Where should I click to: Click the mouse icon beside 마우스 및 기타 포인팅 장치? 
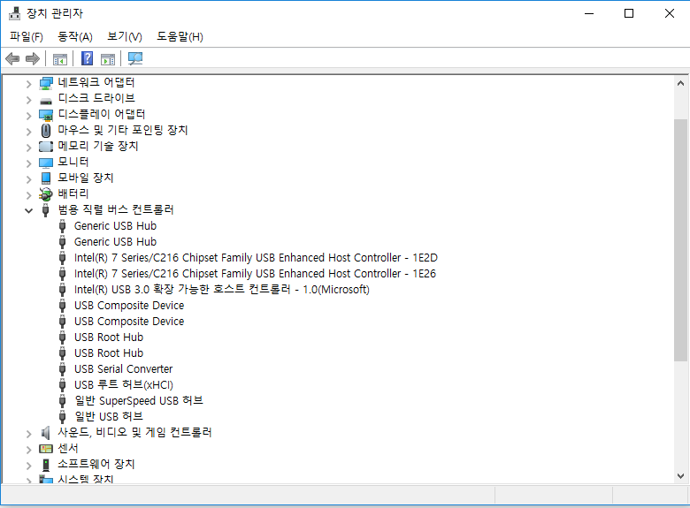46,131
